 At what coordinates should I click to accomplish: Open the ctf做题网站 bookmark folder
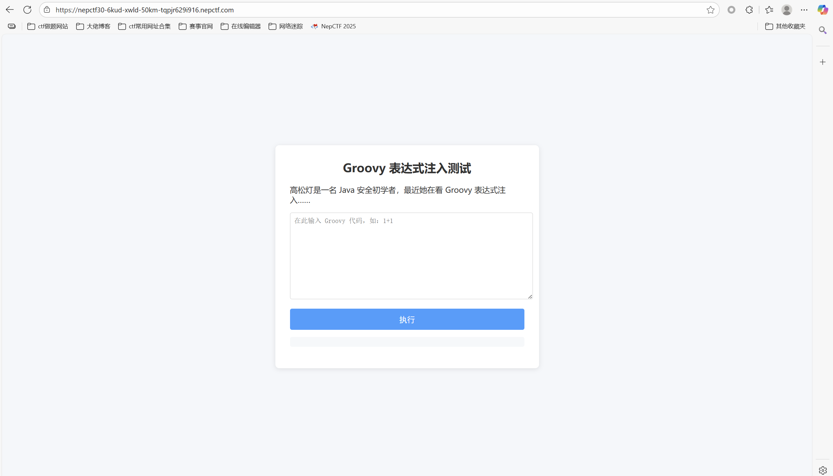point(48,26)
